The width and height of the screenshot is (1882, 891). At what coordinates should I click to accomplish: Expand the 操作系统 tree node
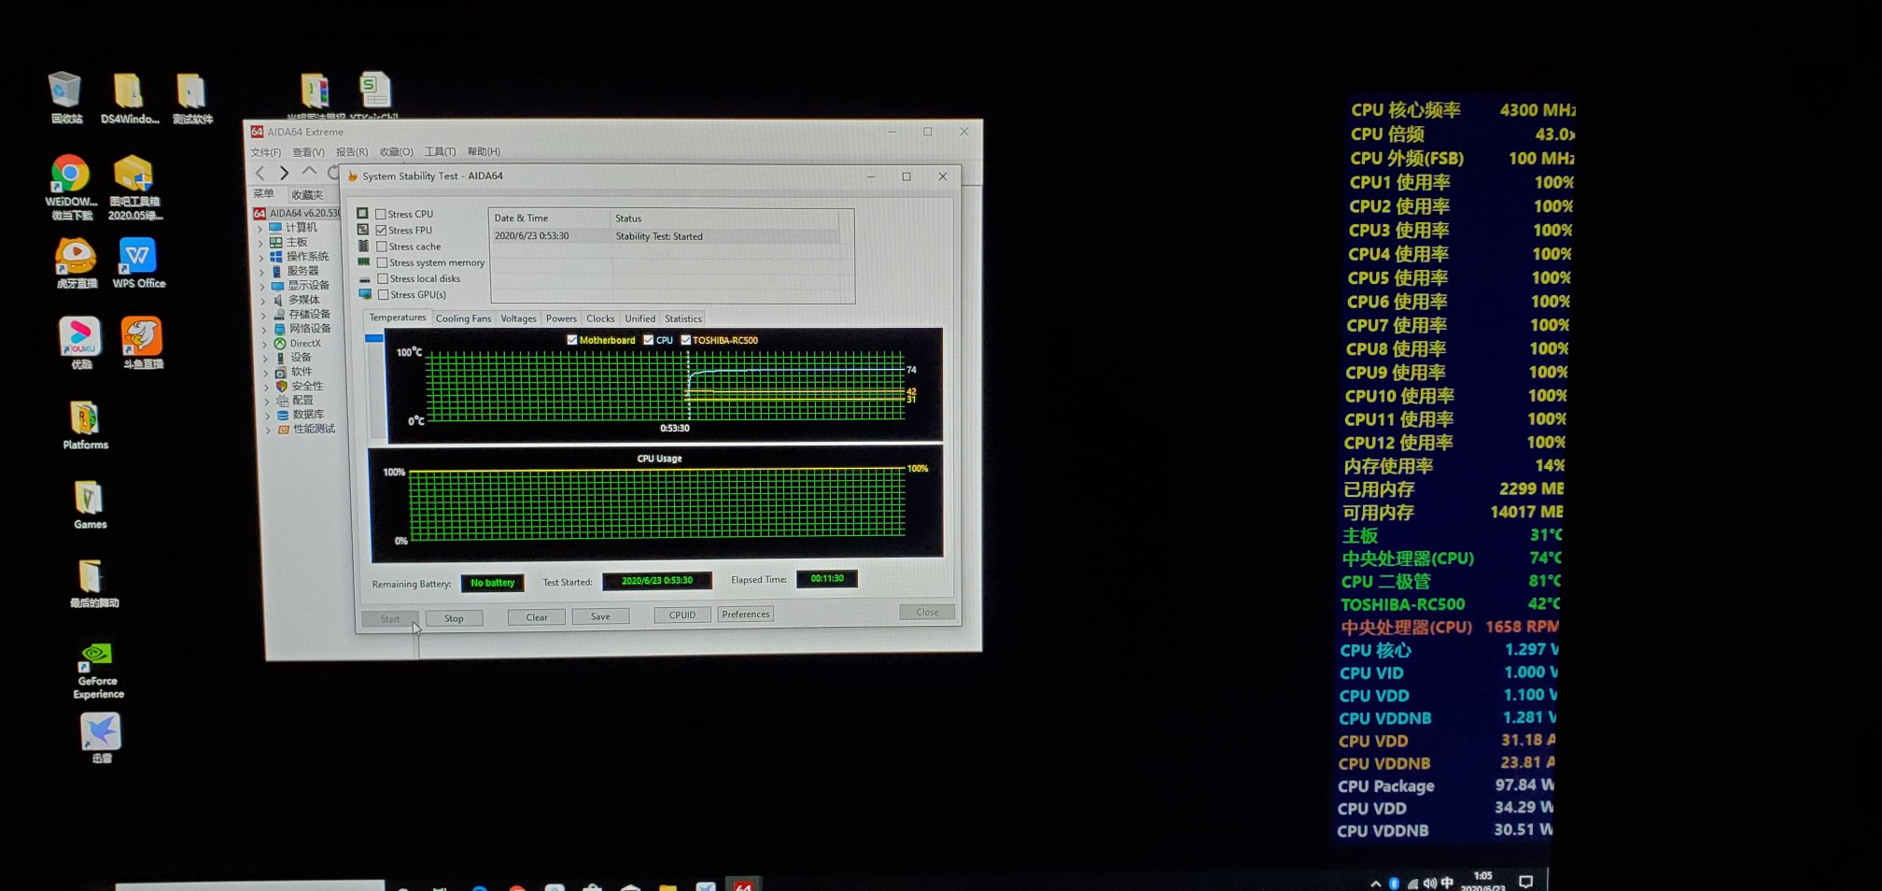(x=261, y=257)
